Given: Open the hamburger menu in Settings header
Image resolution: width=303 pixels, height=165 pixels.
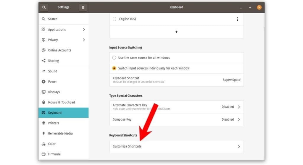Looking at the screenshot, I should coord(83,7).
